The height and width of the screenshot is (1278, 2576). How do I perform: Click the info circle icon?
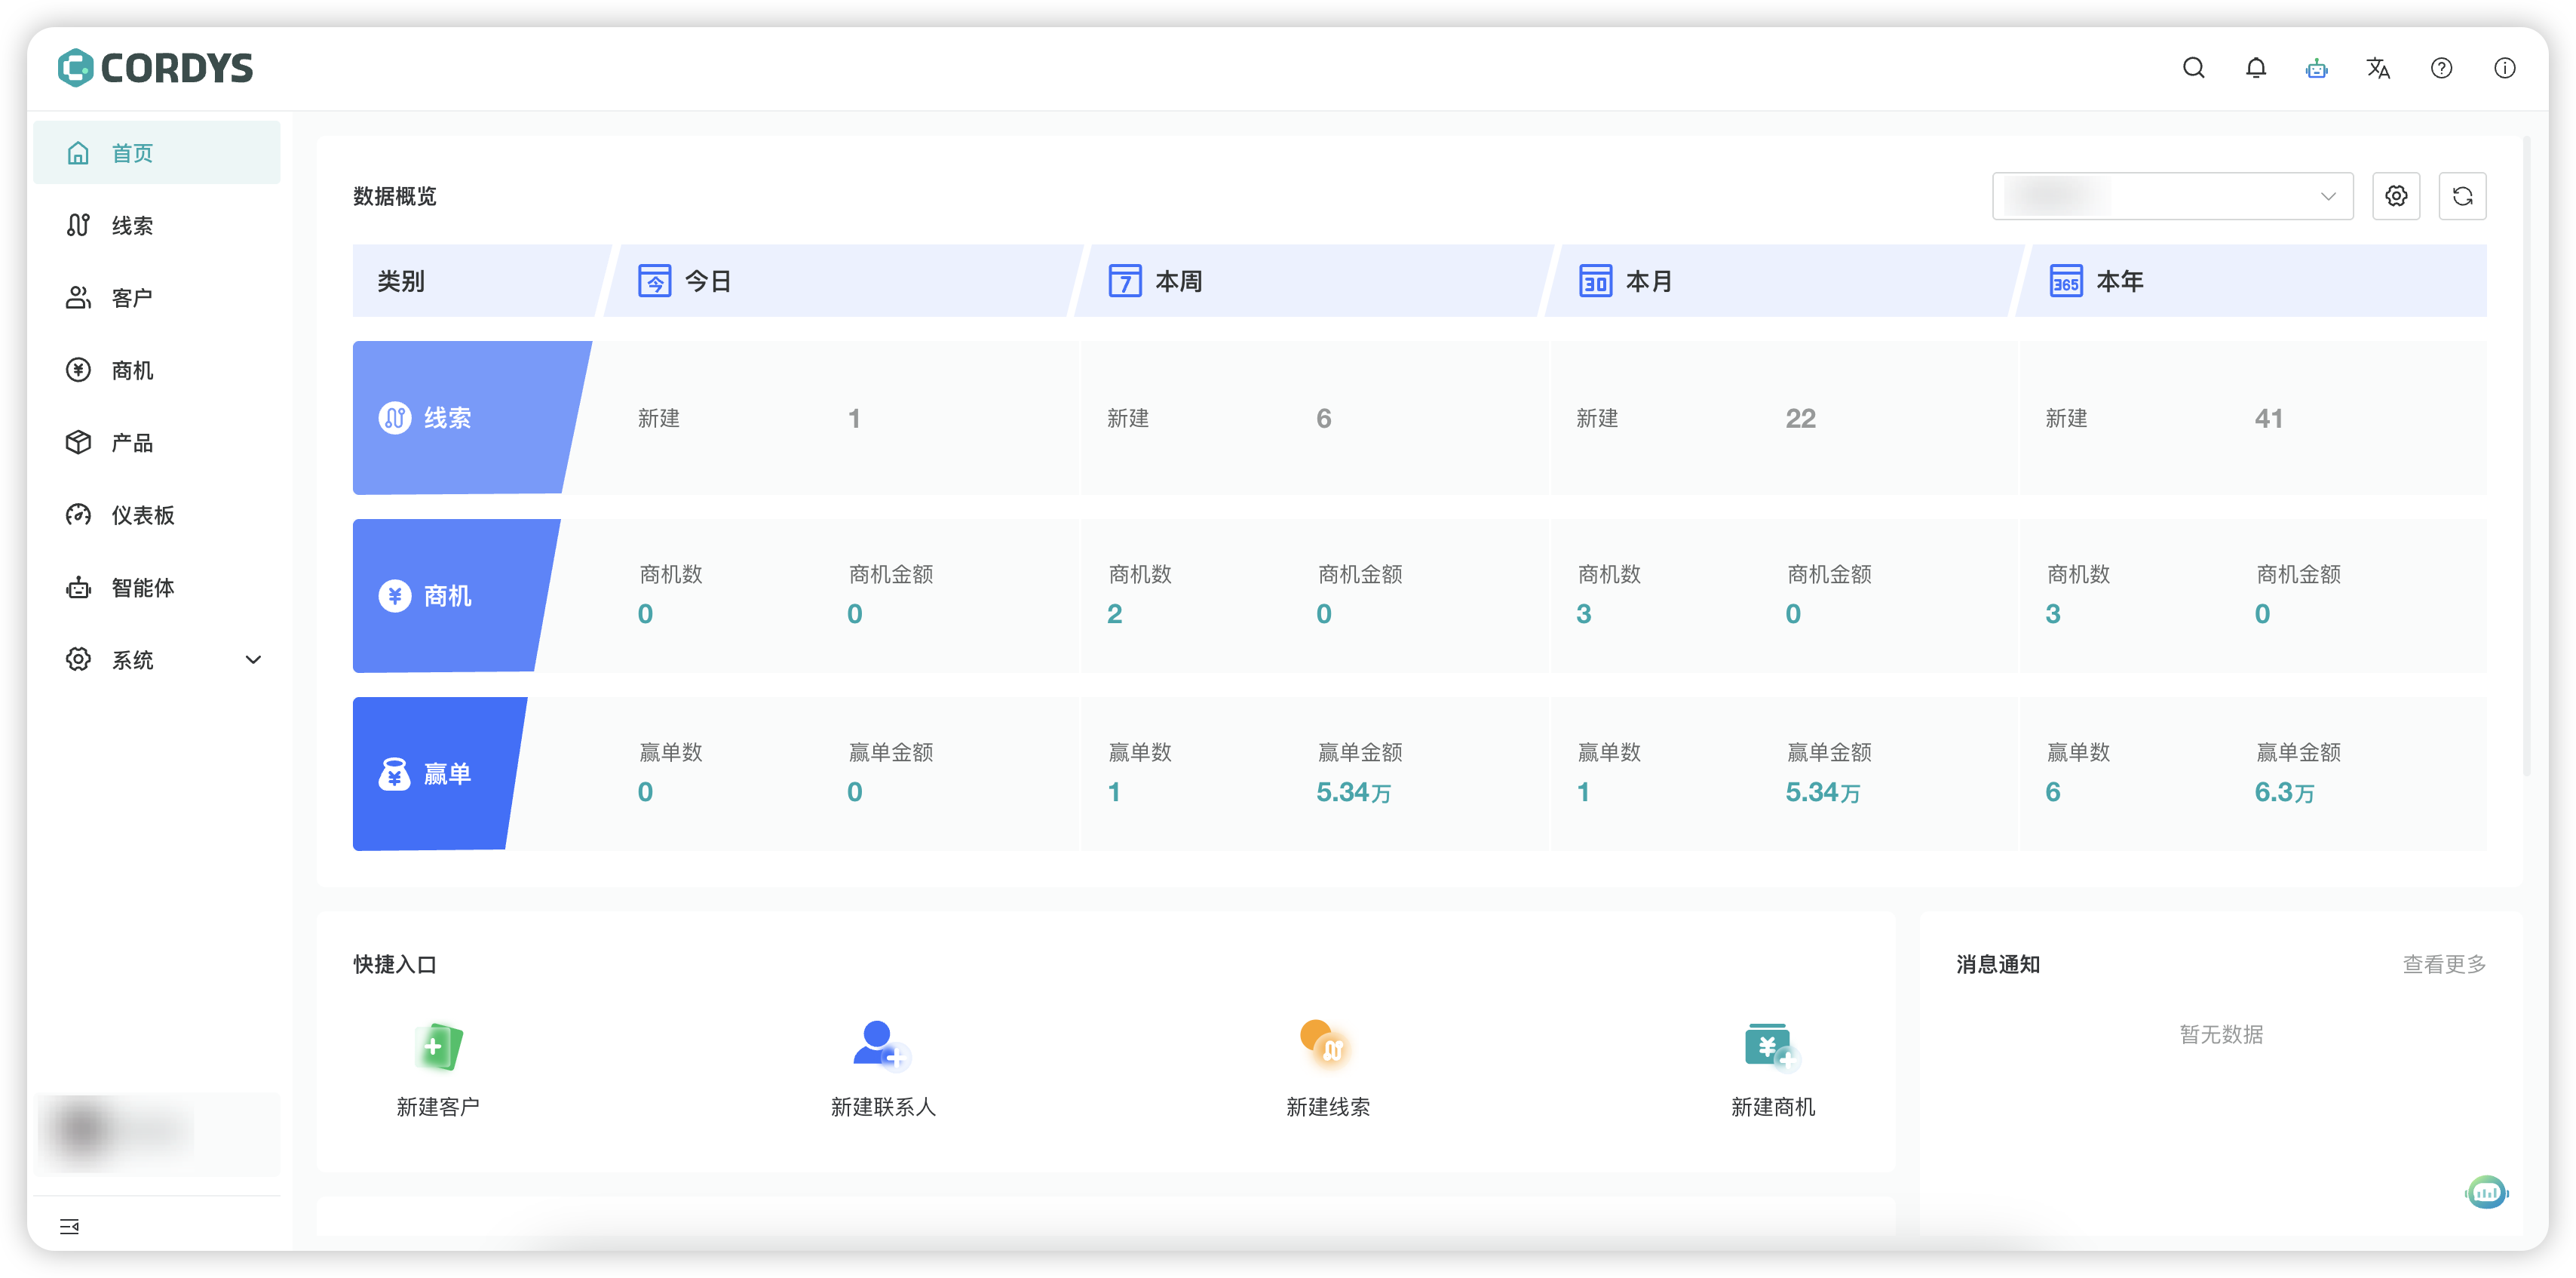point(2504,68)
